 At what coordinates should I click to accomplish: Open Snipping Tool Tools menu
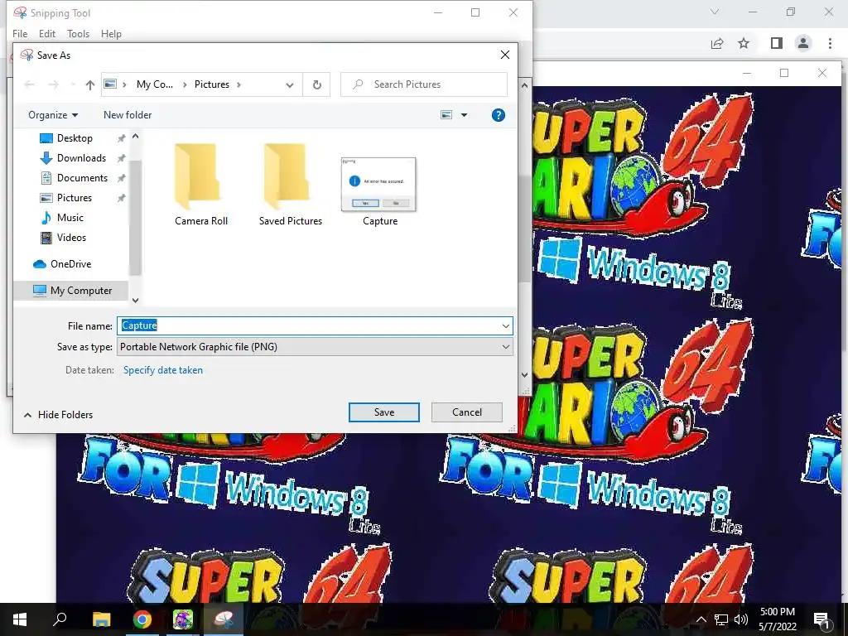[x=78, y=33]
